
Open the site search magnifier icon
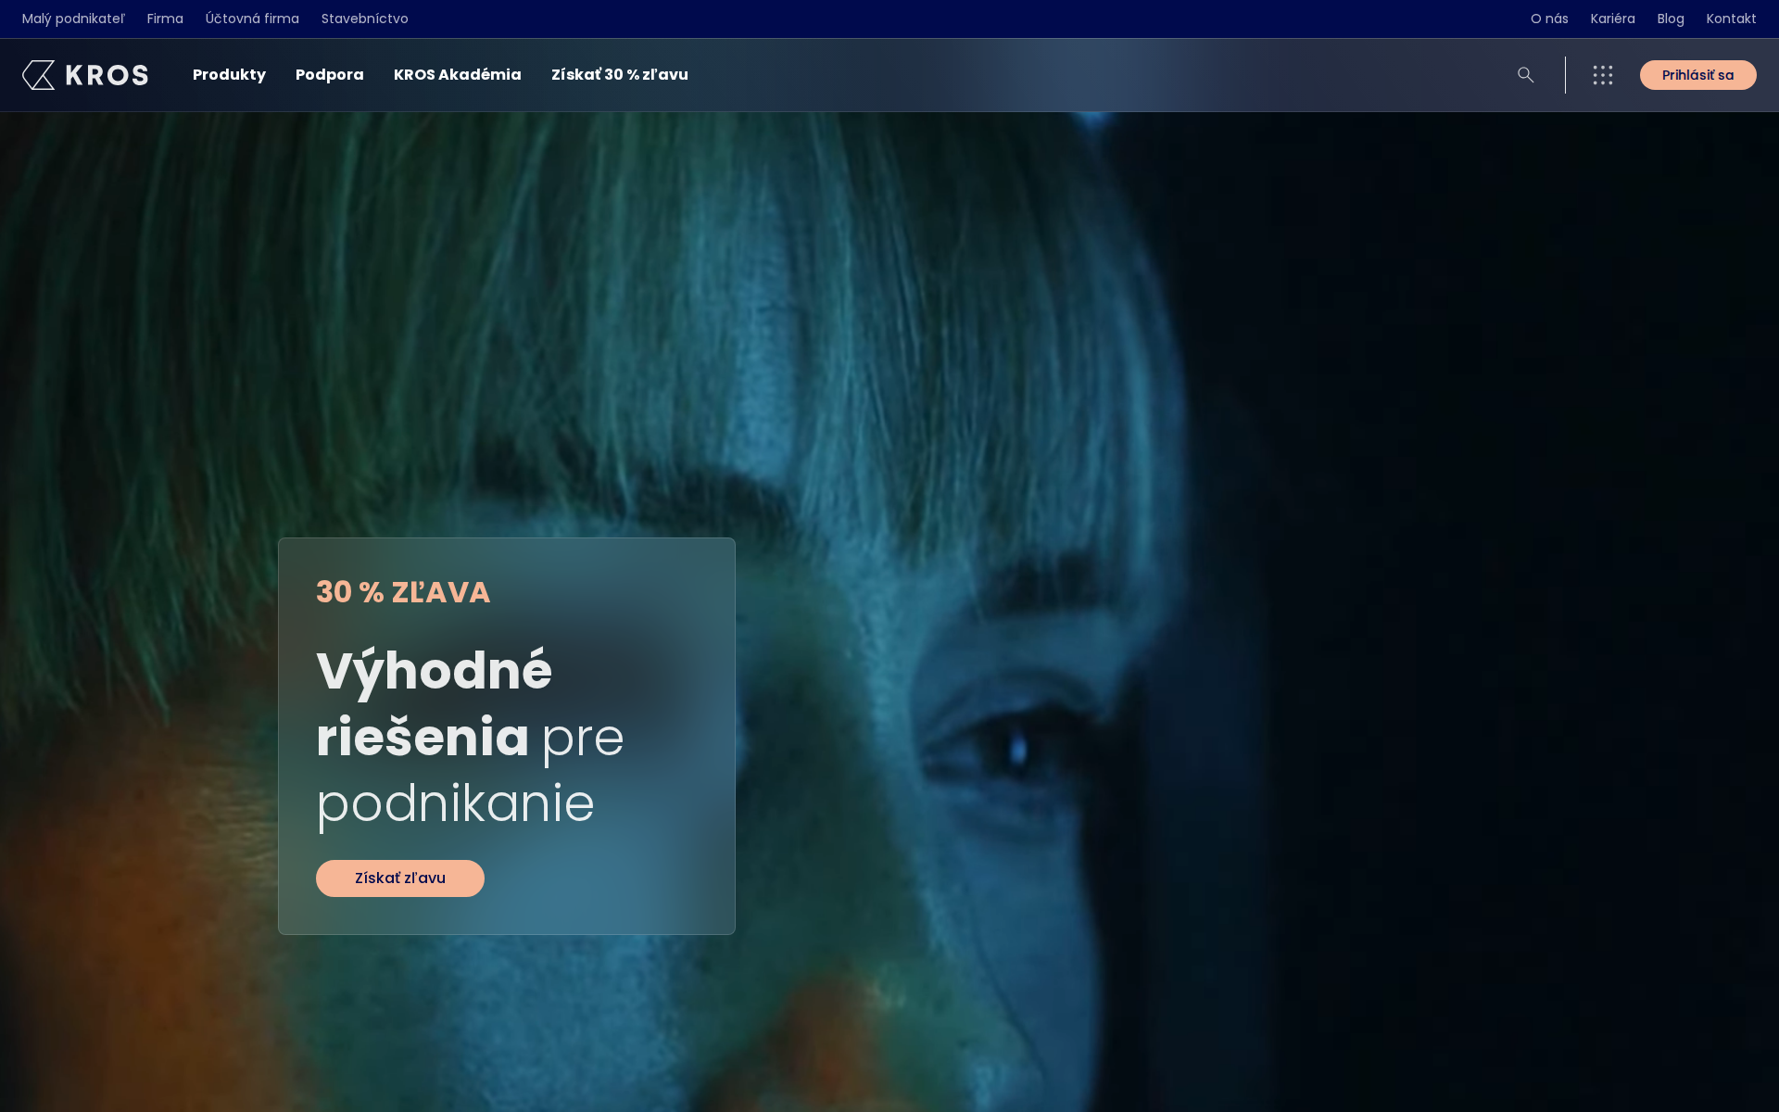point(1524,75)
